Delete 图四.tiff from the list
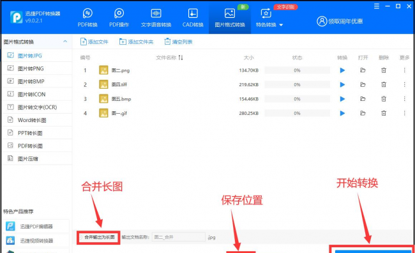 pyautogui.click(x=384, y=84)
